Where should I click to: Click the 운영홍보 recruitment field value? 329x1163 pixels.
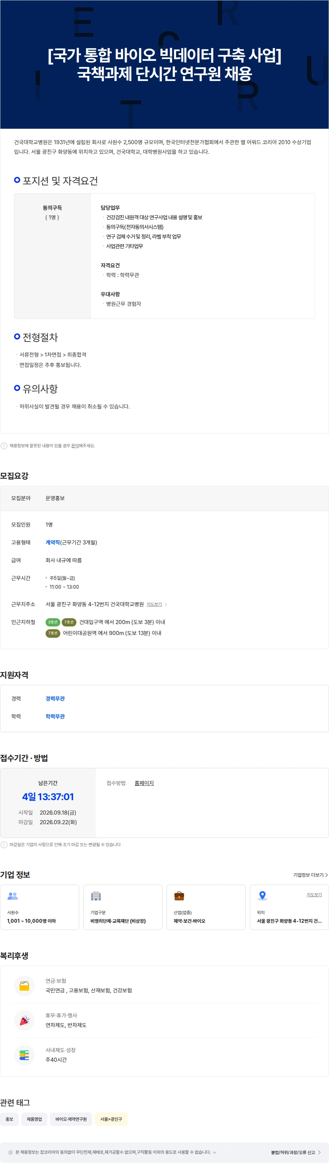coord(55,498)
